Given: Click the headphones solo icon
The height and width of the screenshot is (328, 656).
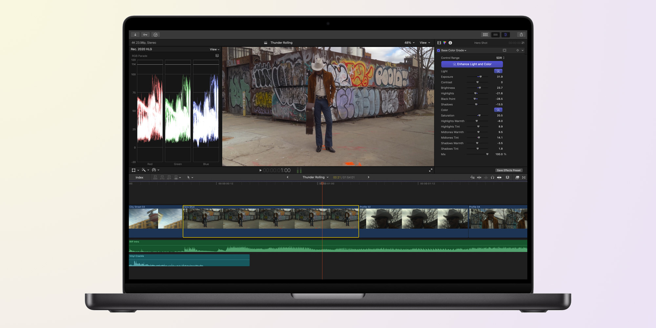Looking at the screenshot, I should click(492, 177).
